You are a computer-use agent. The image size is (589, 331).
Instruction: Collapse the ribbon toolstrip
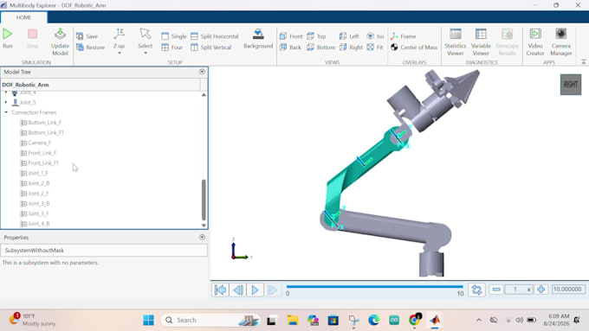click(x=583, y=62)
